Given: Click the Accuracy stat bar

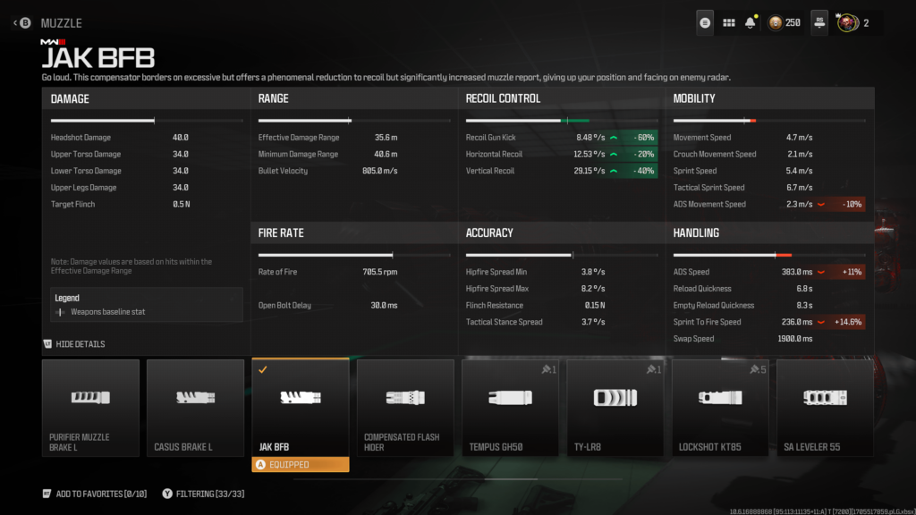Looking at the screenshot, I should (562, 255).
